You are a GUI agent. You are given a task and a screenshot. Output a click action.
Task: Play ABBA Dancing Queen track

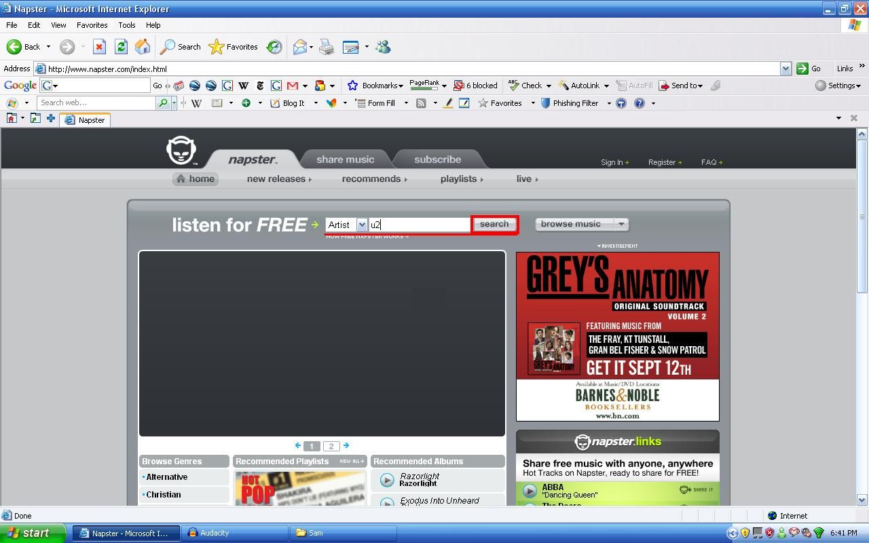[x=530, y=490]
